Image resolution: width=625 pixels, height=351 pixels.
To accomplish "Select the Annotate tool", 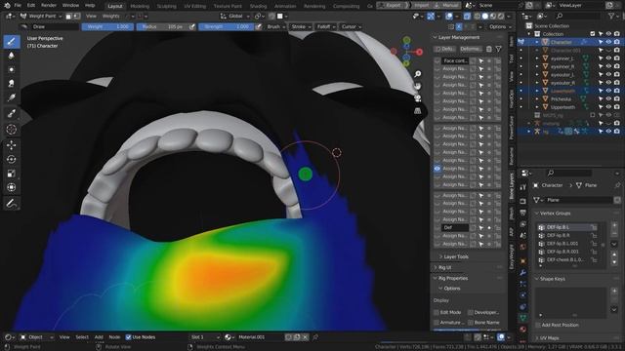I will [x=12, y=204].
